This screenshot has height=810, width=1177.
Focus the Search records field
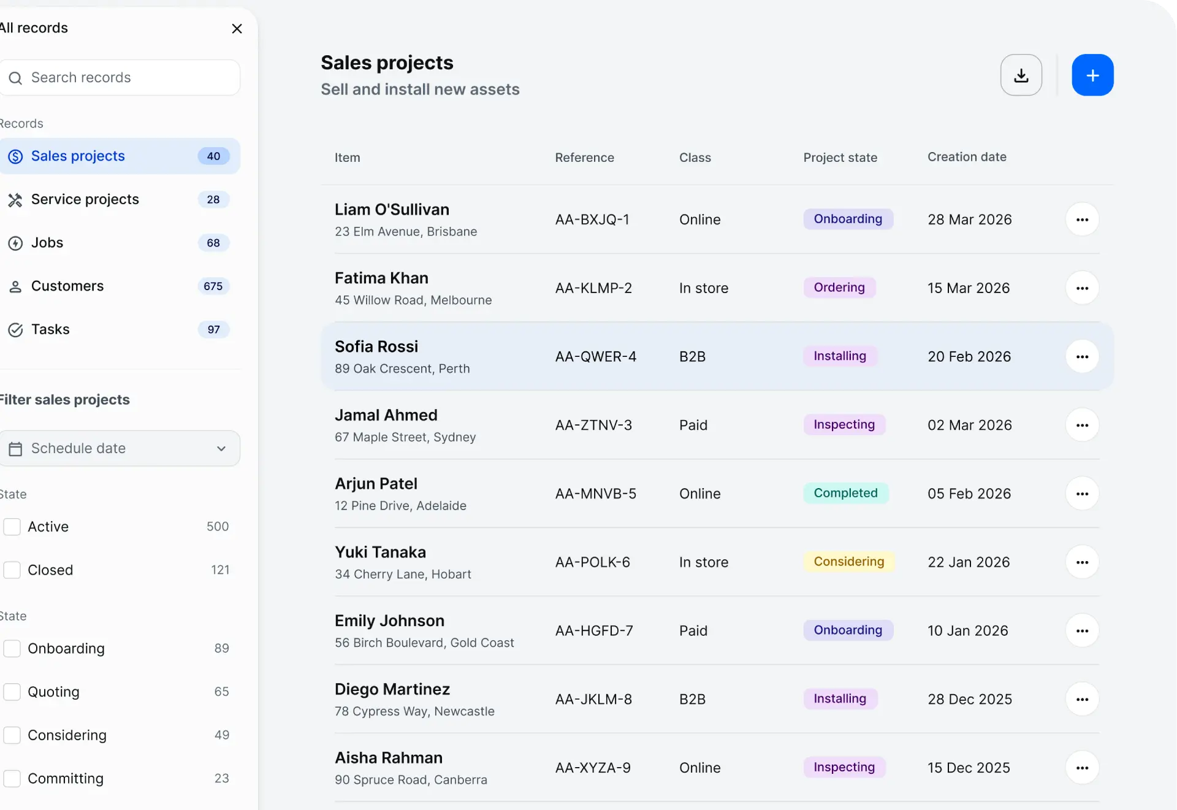click(120, 78)
